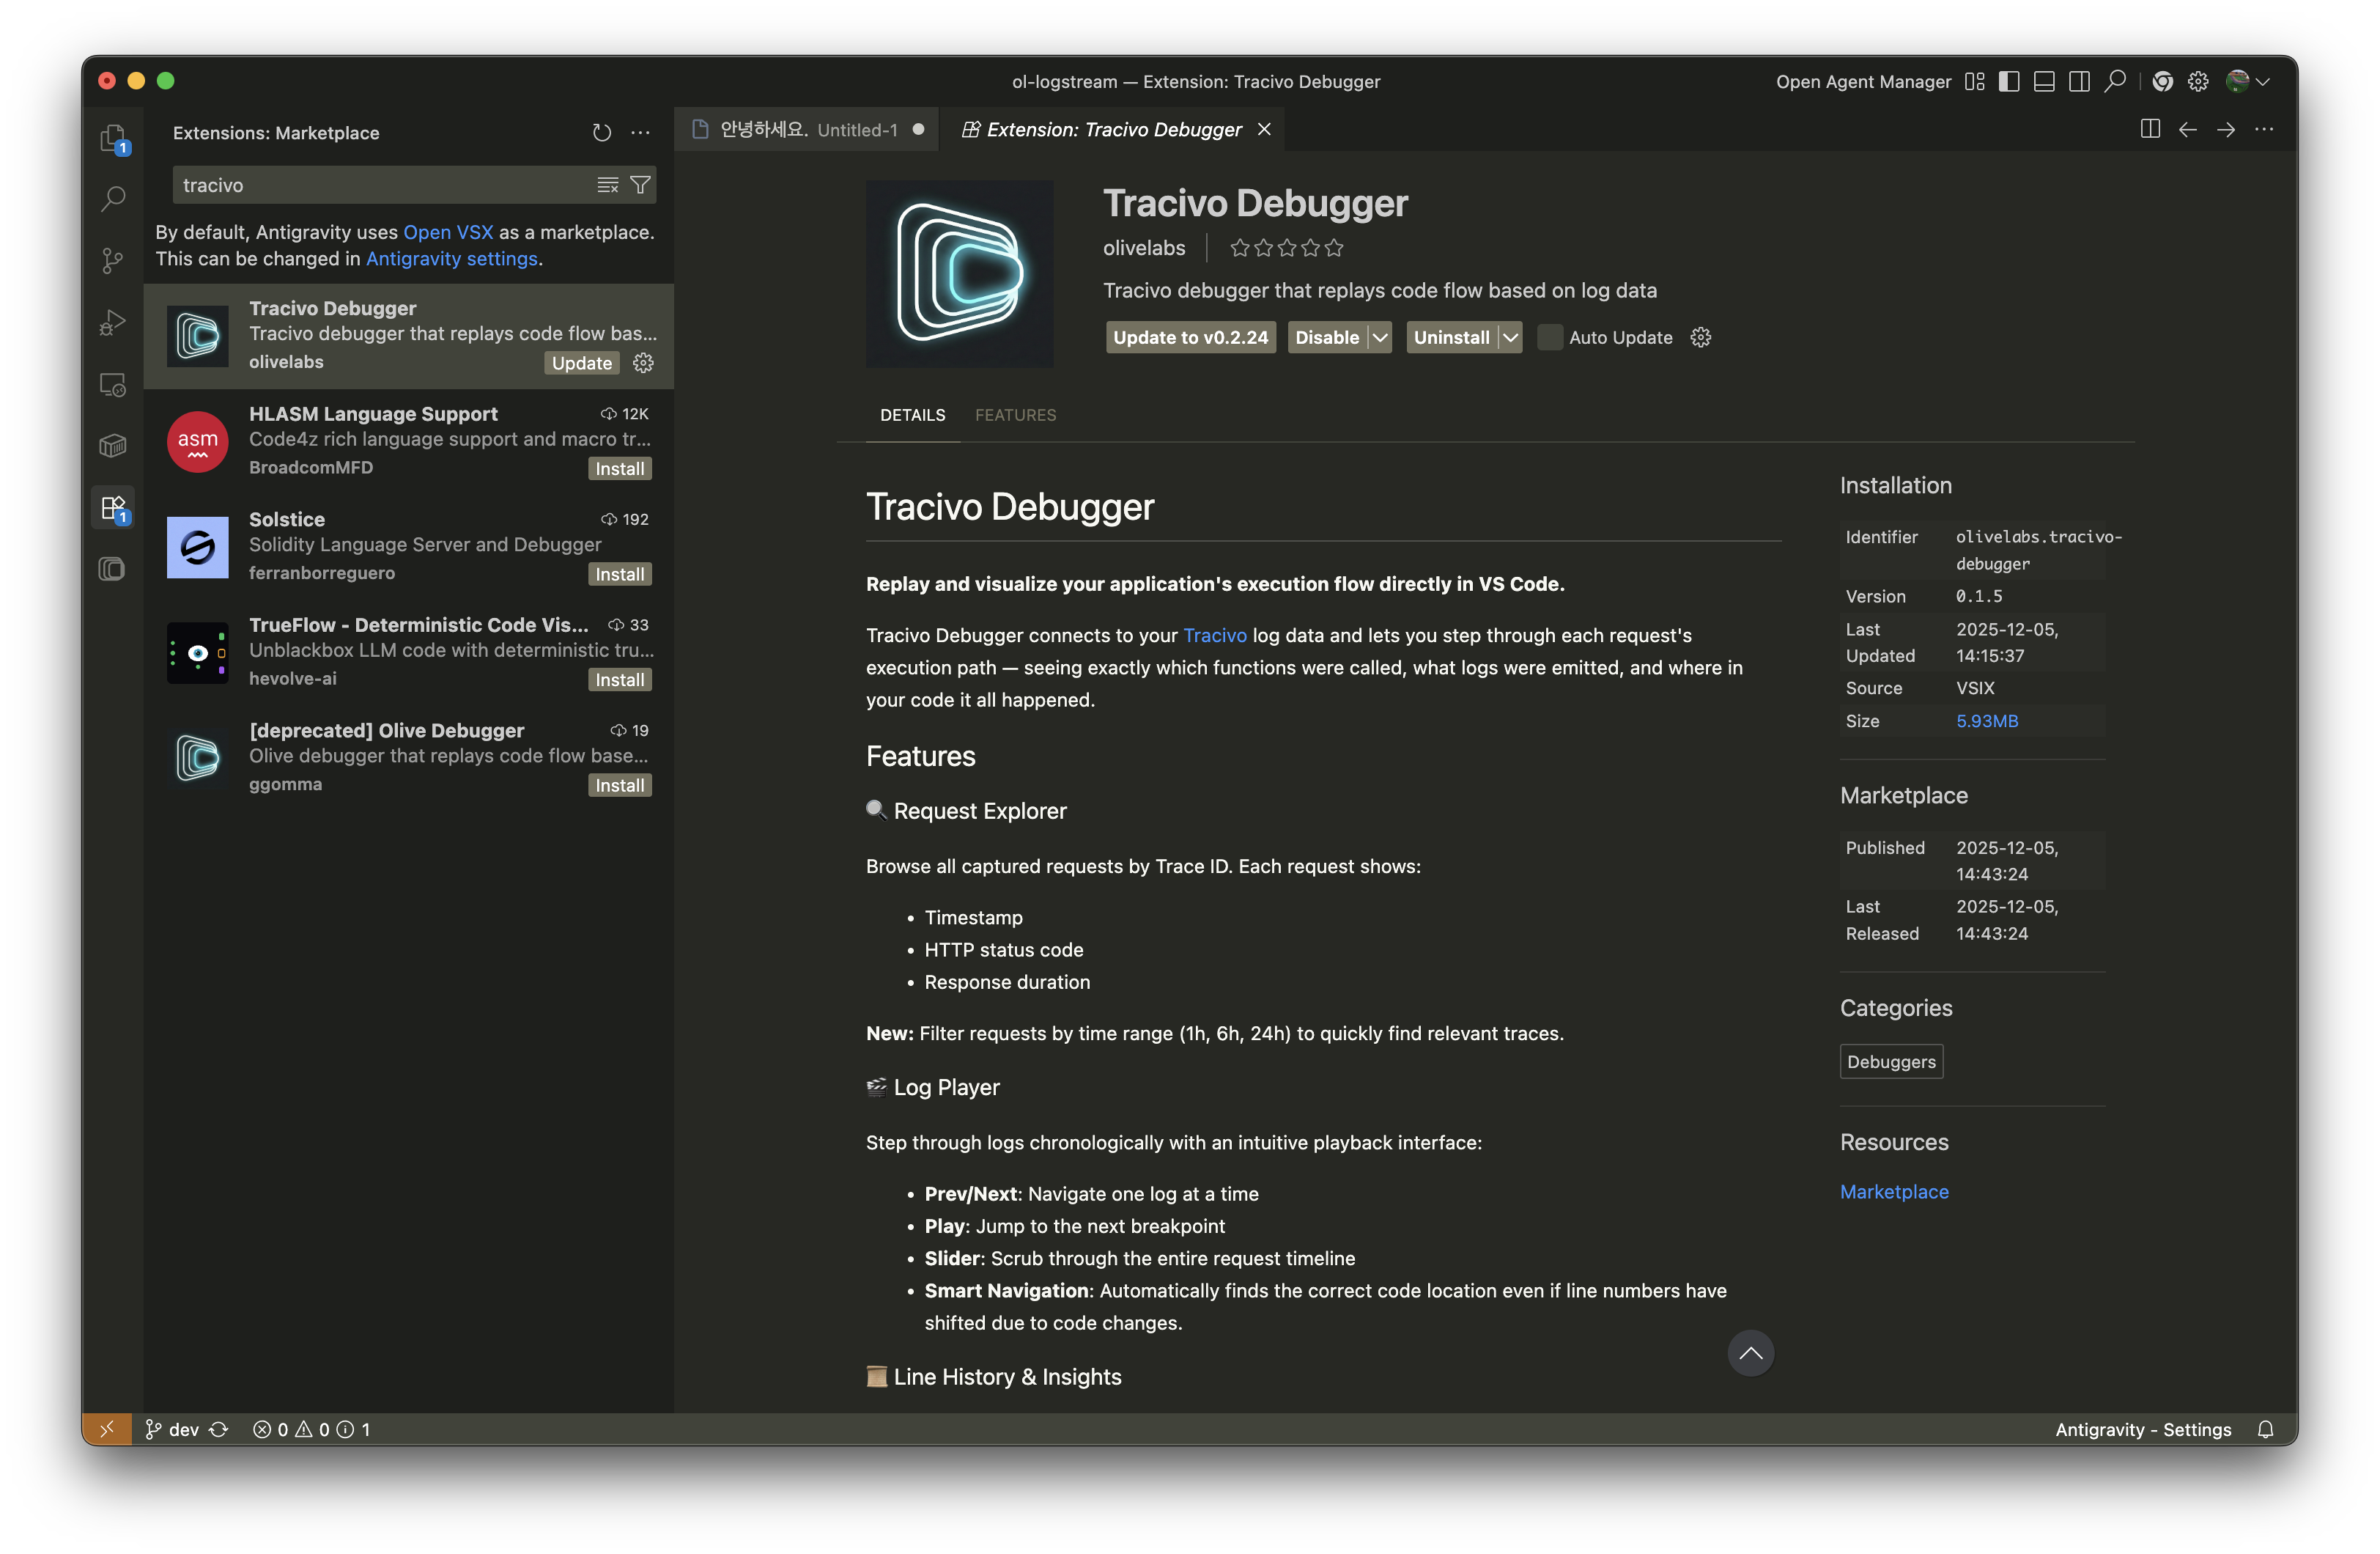Open gear settings for Tracivo Debugger in list
The width and height of the screenshot is (2380, 1554).
tap(643, 364)
